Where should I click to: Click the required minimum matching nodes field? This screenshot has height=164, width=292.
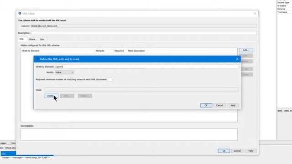pos(111,79)
